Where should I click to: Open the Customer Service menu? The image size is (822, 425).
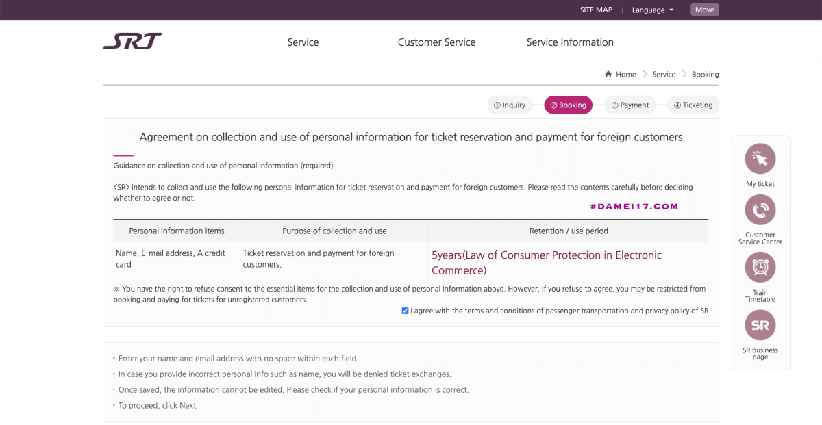pos(436,42)
